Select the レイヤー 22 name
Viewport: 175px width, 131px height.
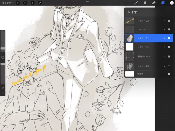tap(143, 21)
